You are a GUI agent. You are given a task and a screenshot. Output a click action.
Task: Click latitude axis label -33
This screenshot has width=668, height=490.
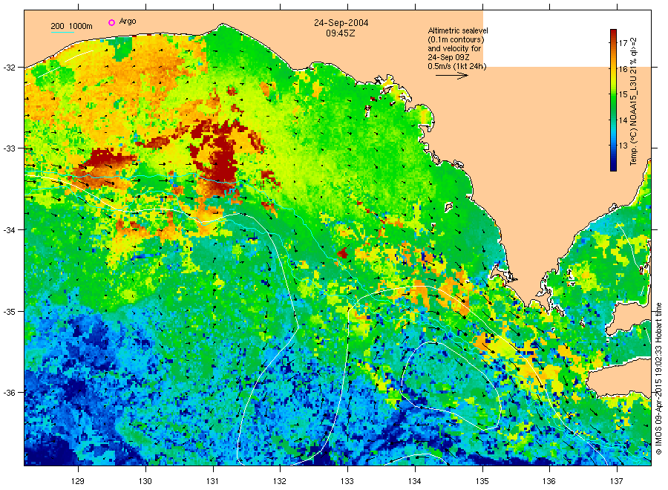[x=10, y=148]
